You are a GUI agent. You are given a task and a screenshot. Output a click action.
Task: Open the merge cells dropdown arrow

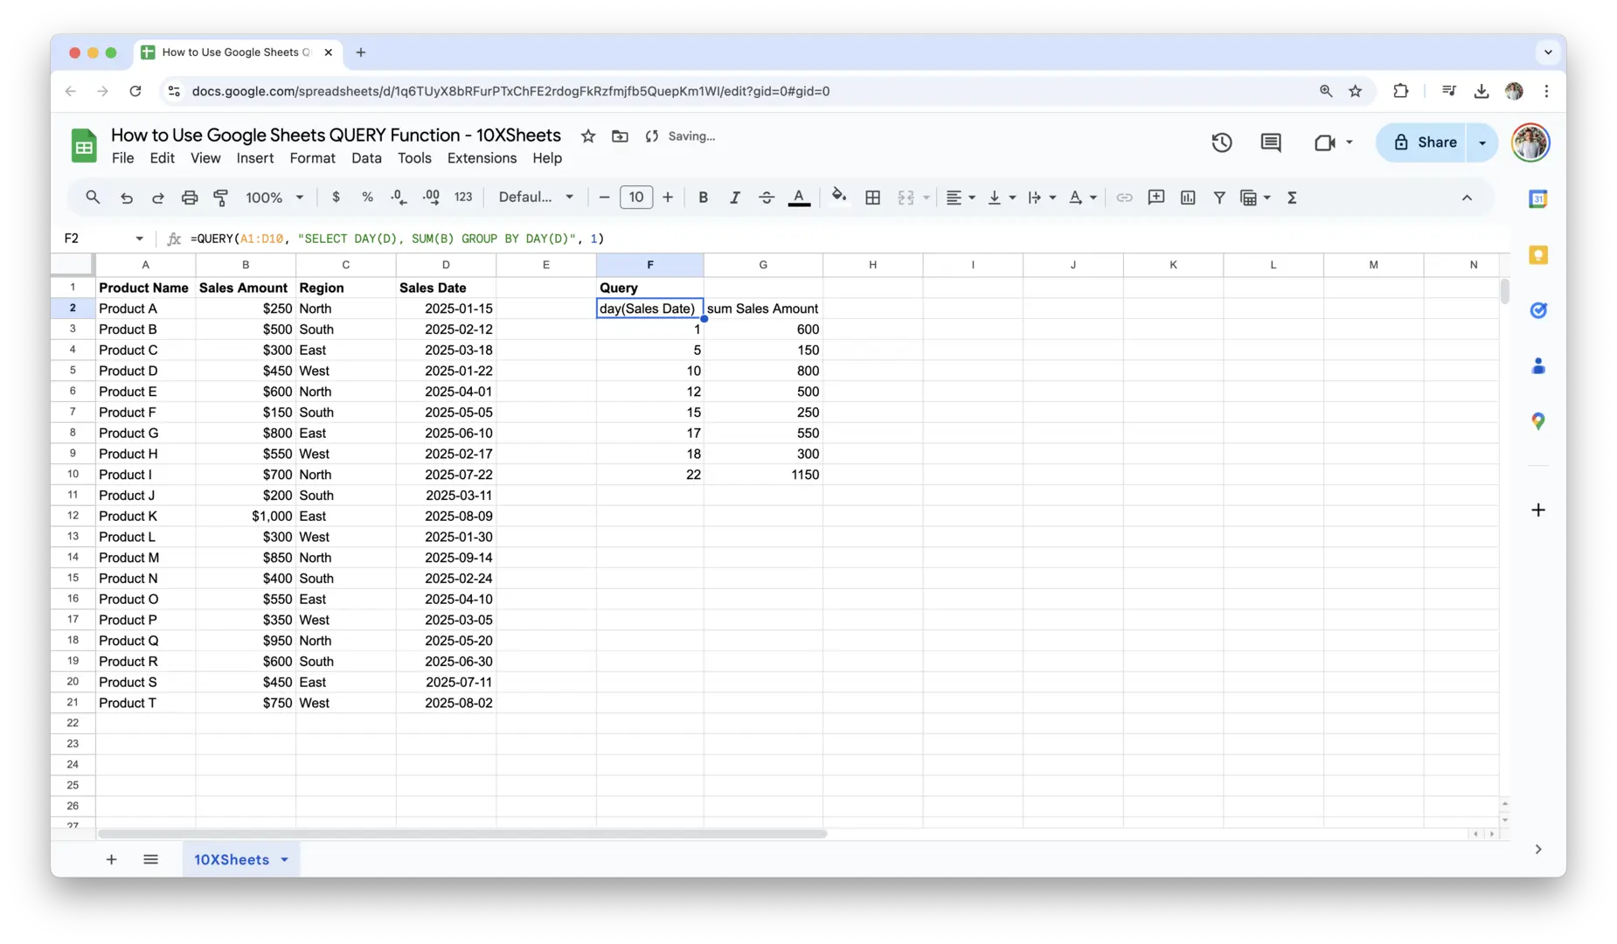pos(926,198)
